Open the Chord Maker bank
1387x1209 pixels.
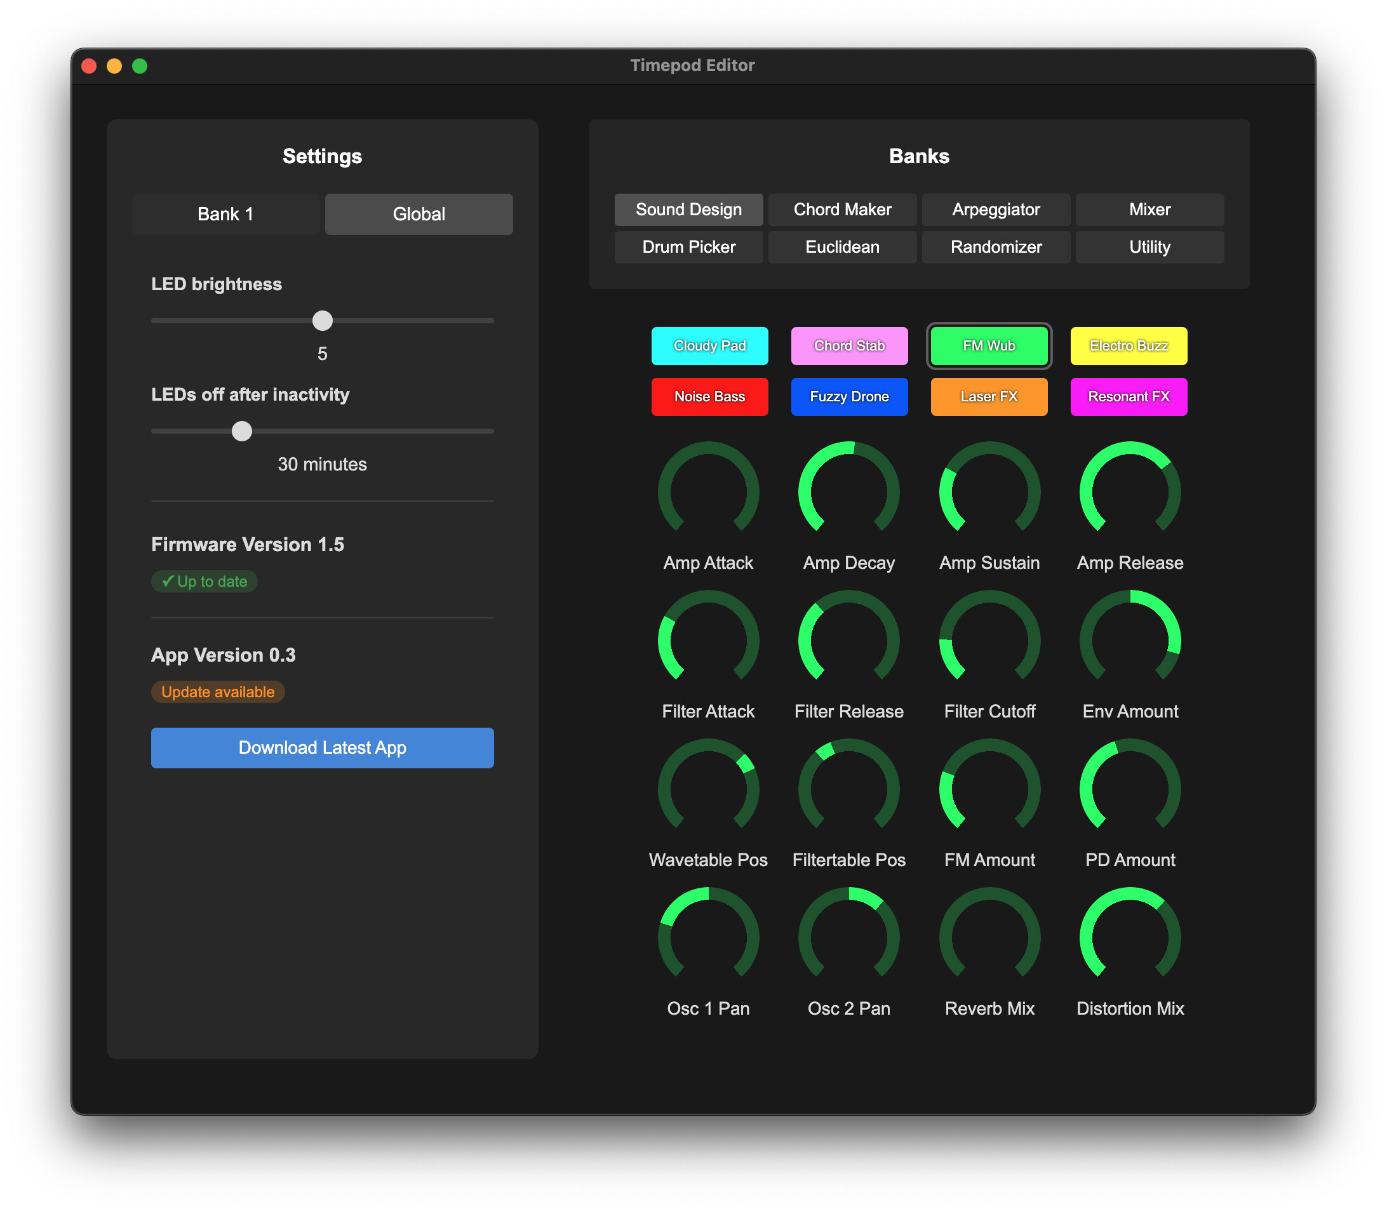(842, 209)
